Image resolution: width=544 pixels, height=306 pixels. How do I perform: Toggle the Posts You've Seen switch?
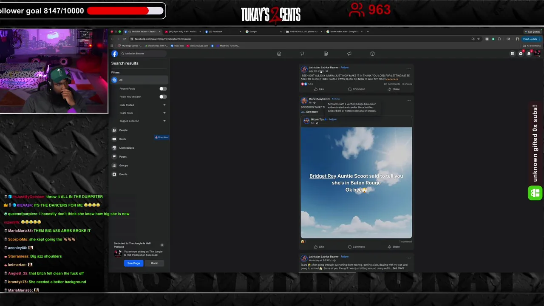[163, 96]
